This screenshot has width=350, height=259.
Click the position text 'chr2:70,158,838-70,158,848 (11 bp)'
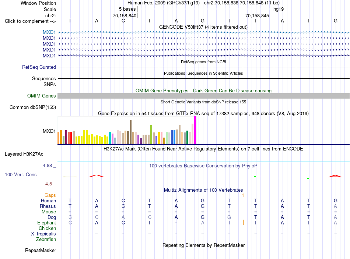click(242, 3)
